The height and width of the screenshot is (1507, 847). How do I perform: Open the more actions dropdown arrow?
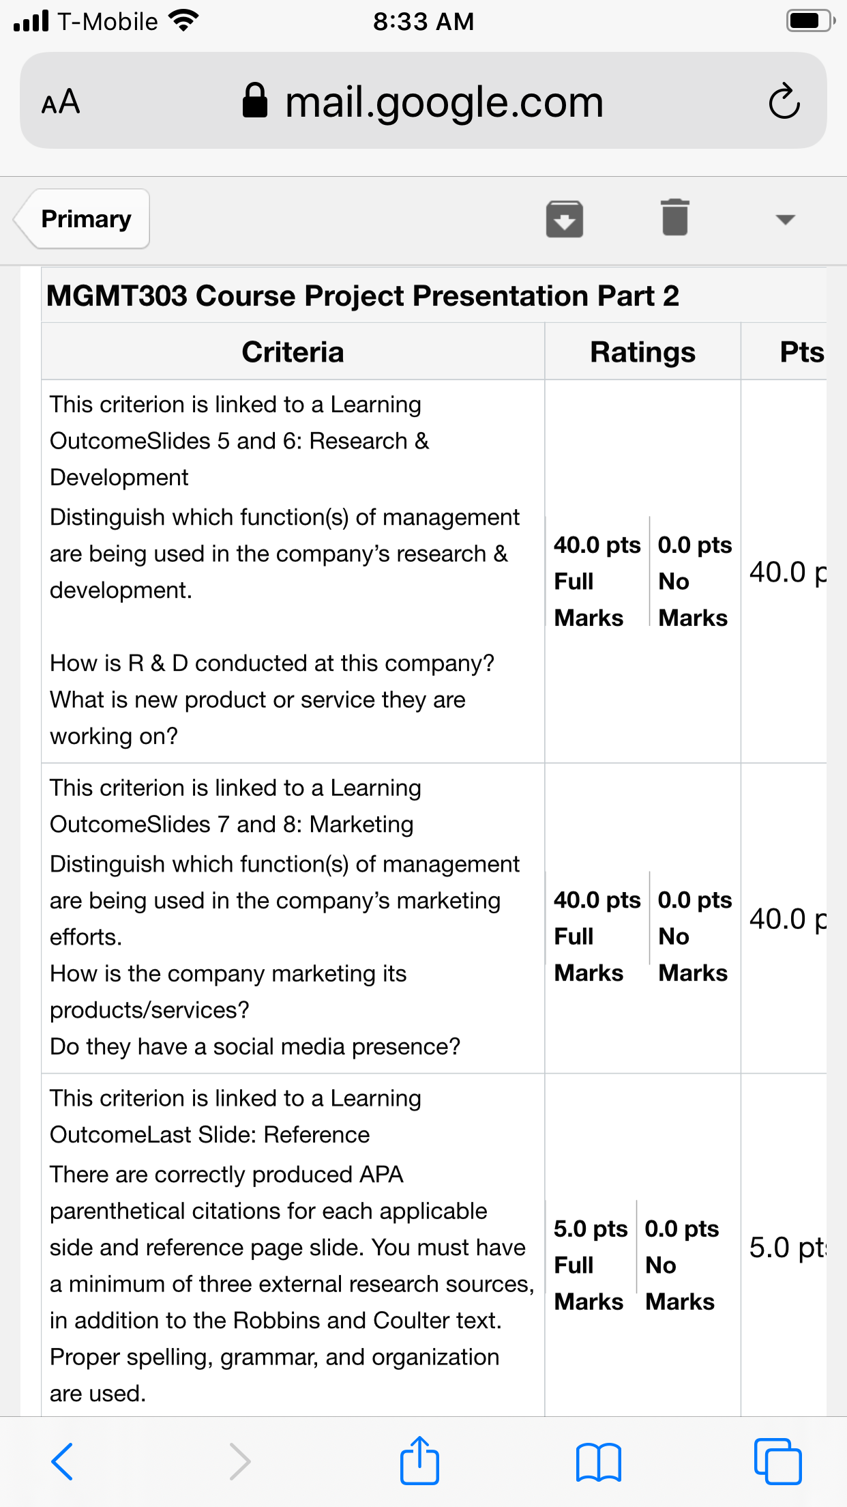click(785, 220)
